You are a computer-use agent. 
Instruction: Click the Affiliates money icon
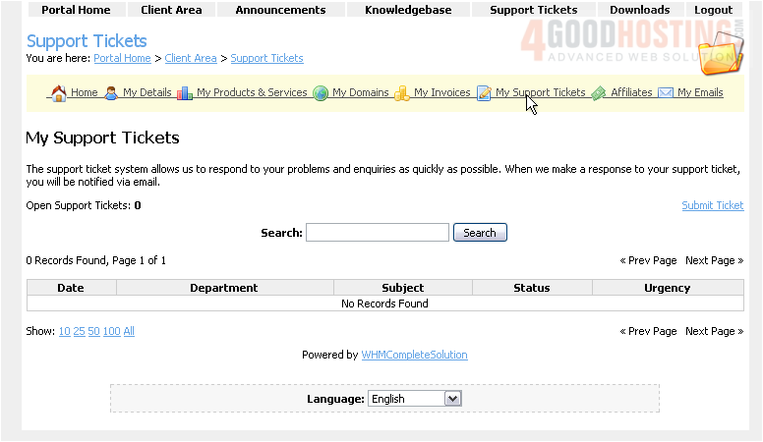[x=599, y=93]
